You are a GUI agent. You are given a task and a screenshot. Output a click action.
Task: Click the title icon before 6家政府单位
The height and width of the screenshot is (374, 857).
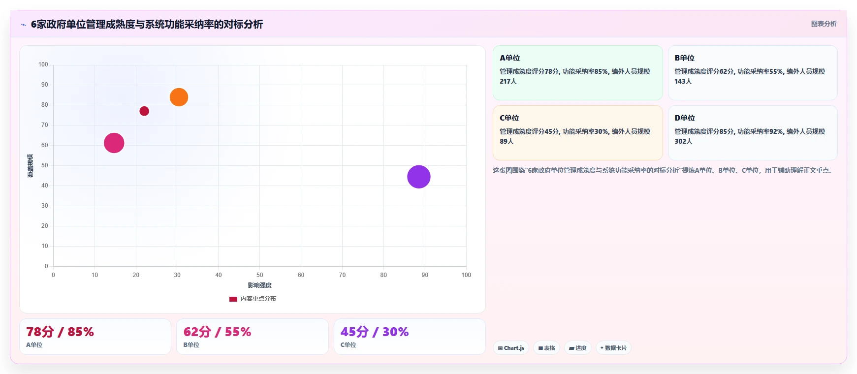click(x=23, y=25)
